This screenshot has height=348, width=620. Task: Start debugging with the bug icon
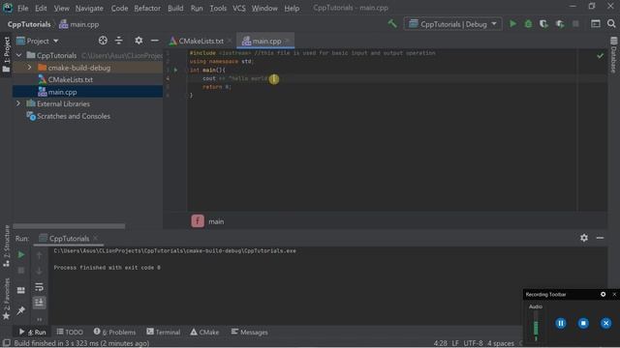(528, 24)
